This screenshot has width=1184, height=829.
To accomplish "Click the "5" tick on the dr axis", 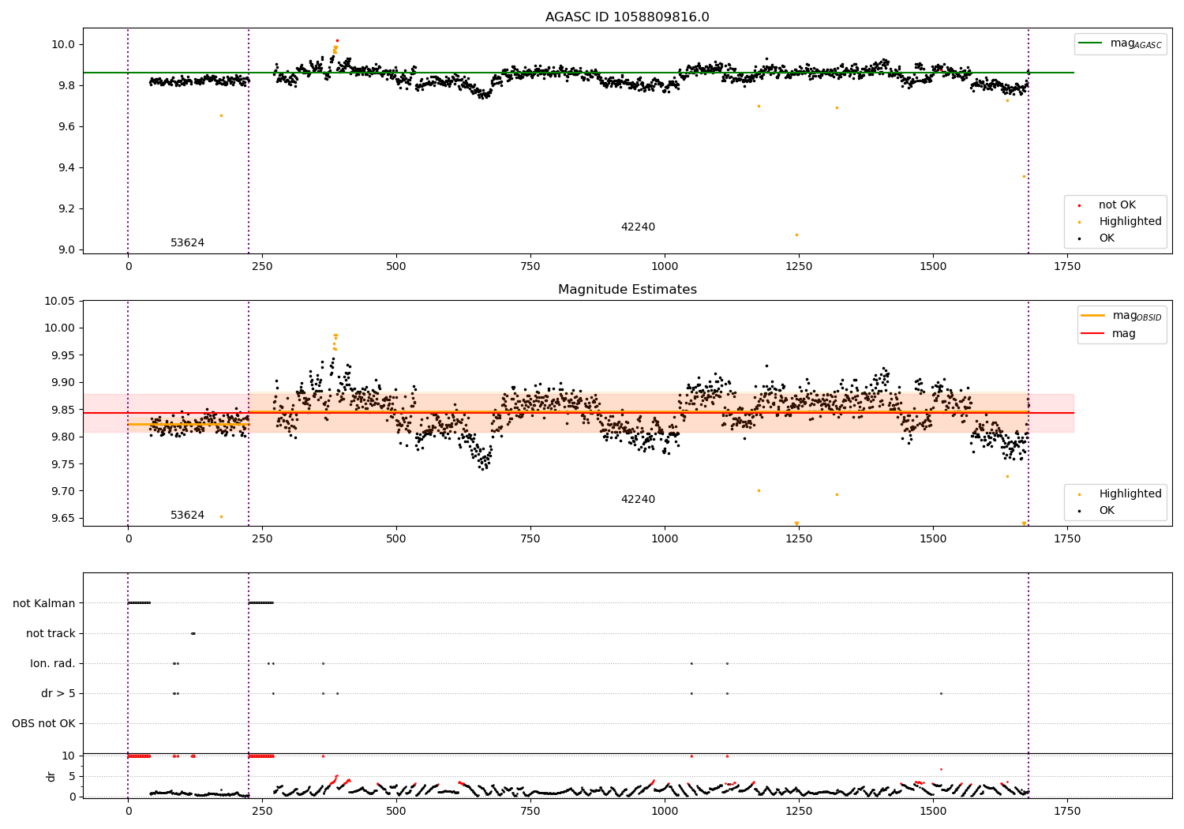I will pos(72,776).
